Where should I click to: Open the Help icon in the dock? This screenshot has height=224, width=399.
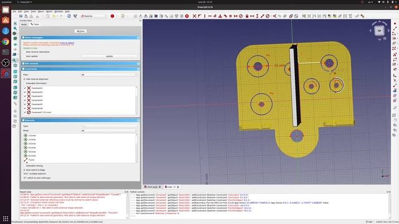(x=6, y=30)
